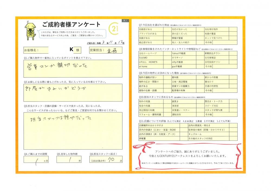
Task: Click the large Q3 staff feedback box
Action: (x=73, y=131)
